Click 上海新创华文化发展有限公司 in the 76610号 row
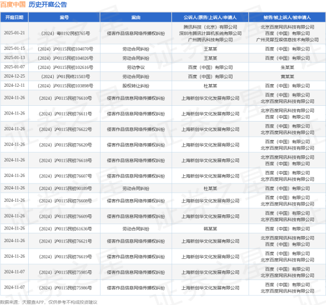Viewport: 326px width, 305px height. pos(210,98)
